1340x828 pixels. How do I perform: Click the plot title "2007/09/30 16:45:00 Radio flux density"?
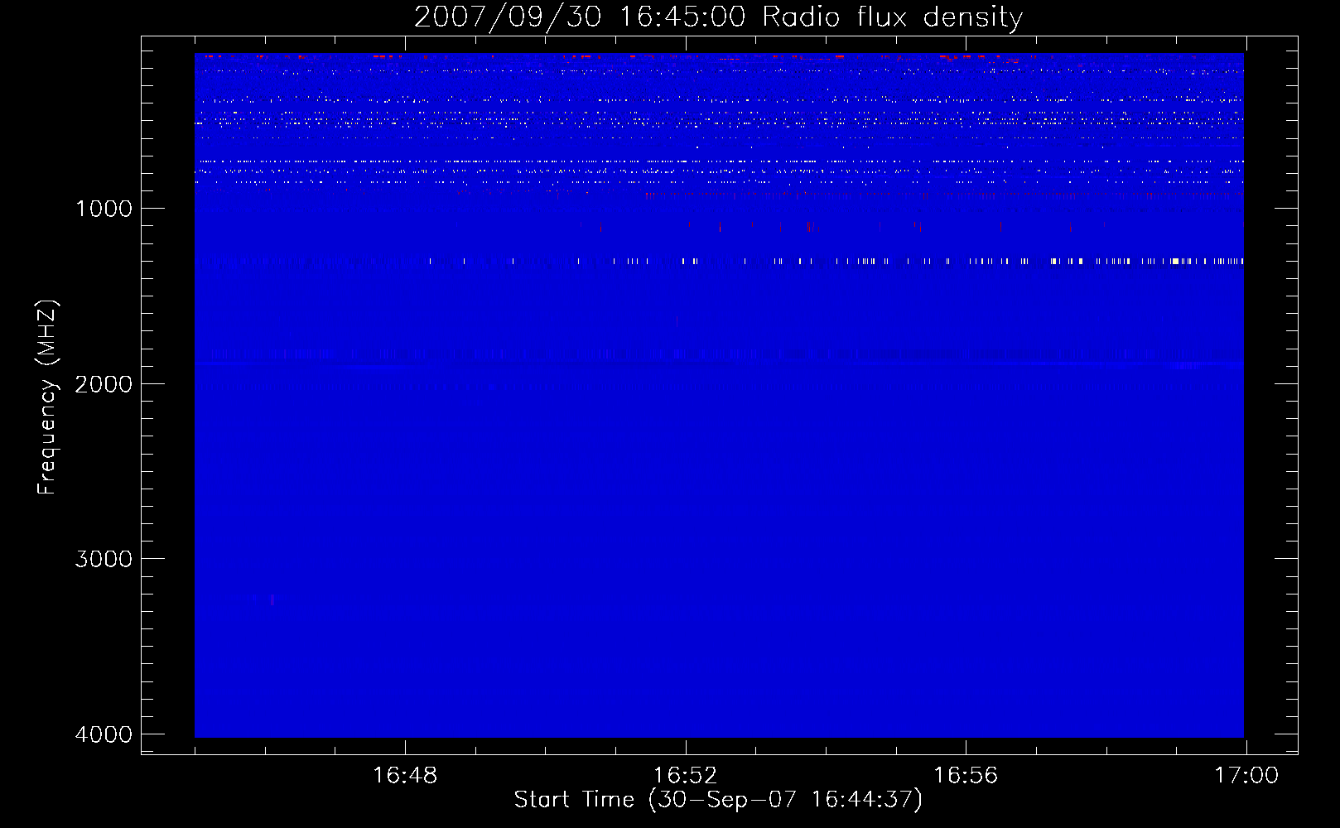click(x=718, y=17)
